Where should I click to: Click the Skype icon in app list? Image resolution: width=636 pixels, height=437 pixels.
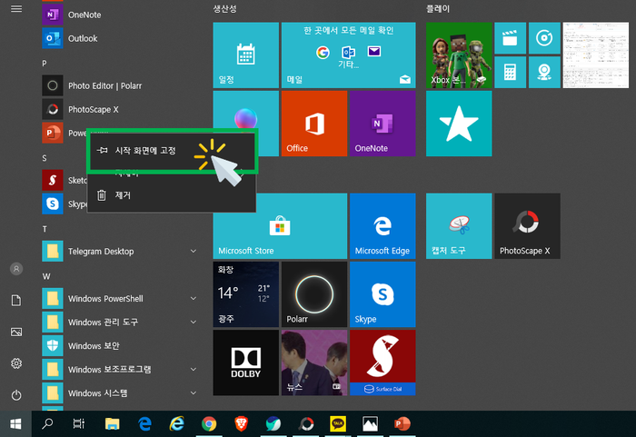tap(53, 204)
